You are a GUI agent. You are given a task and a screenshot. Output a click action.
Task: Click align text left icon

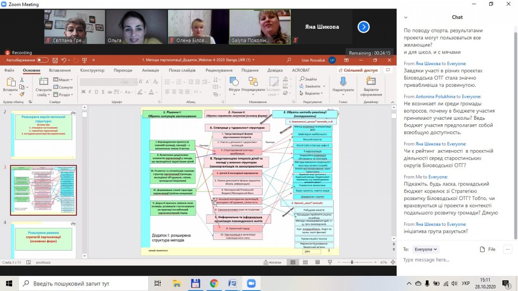[x=167, y=92]
